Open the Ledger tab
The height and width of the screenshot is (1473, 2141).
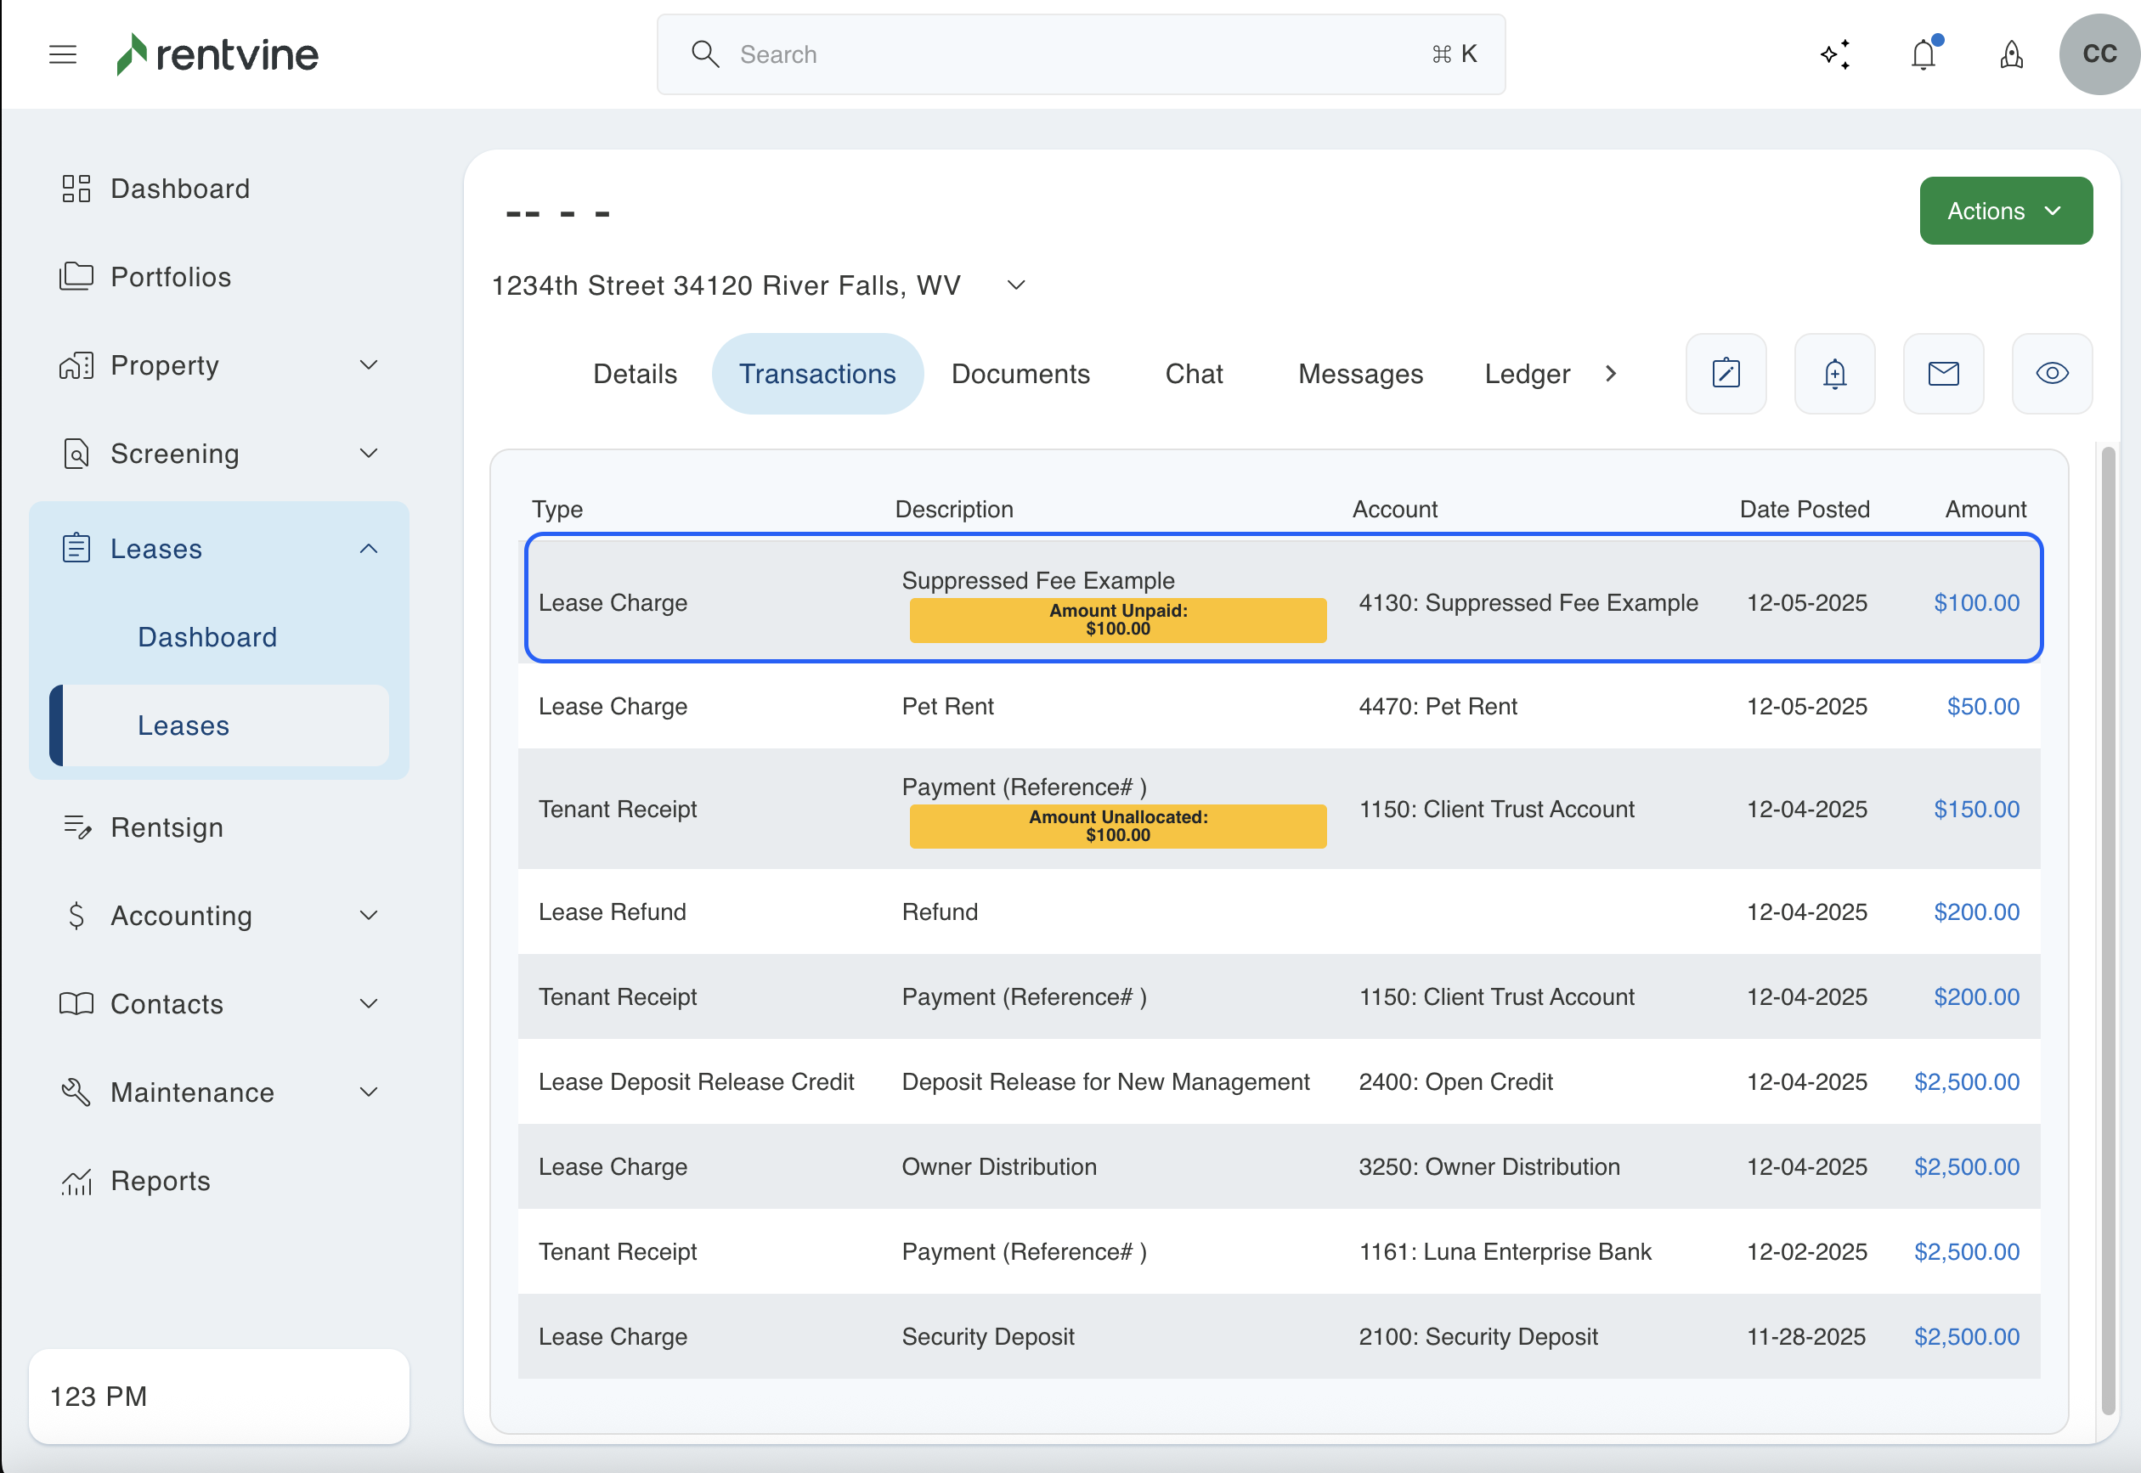coord(1527,374)
